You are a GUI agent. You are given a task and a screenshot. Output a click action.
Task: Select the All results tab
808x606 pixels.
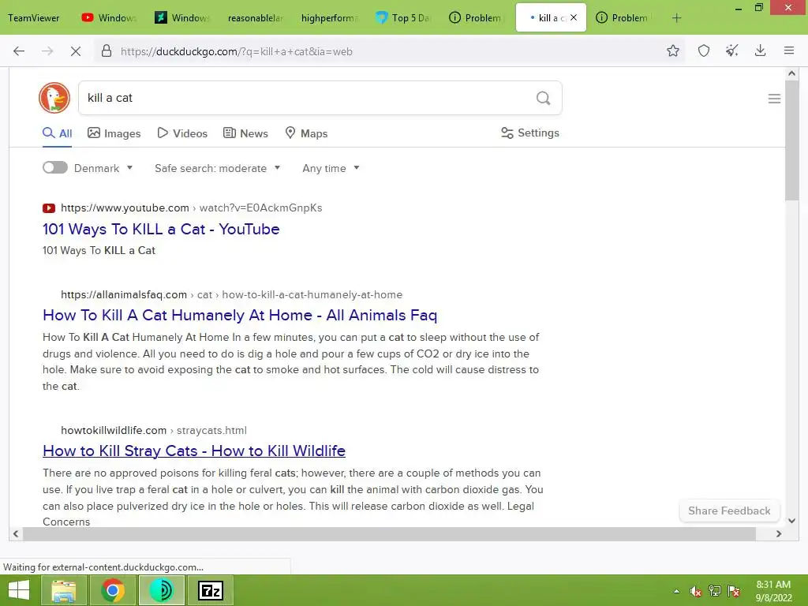(57, 133)
